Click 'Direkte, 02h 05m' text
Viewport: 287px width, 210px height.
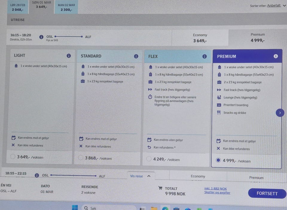[x=21, y=39]
